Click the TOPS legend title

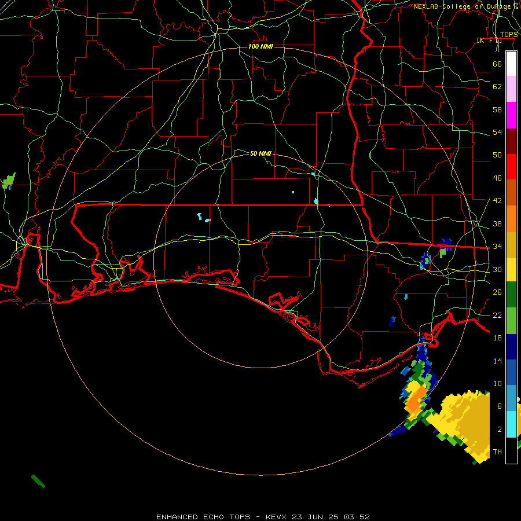point(509,35)
